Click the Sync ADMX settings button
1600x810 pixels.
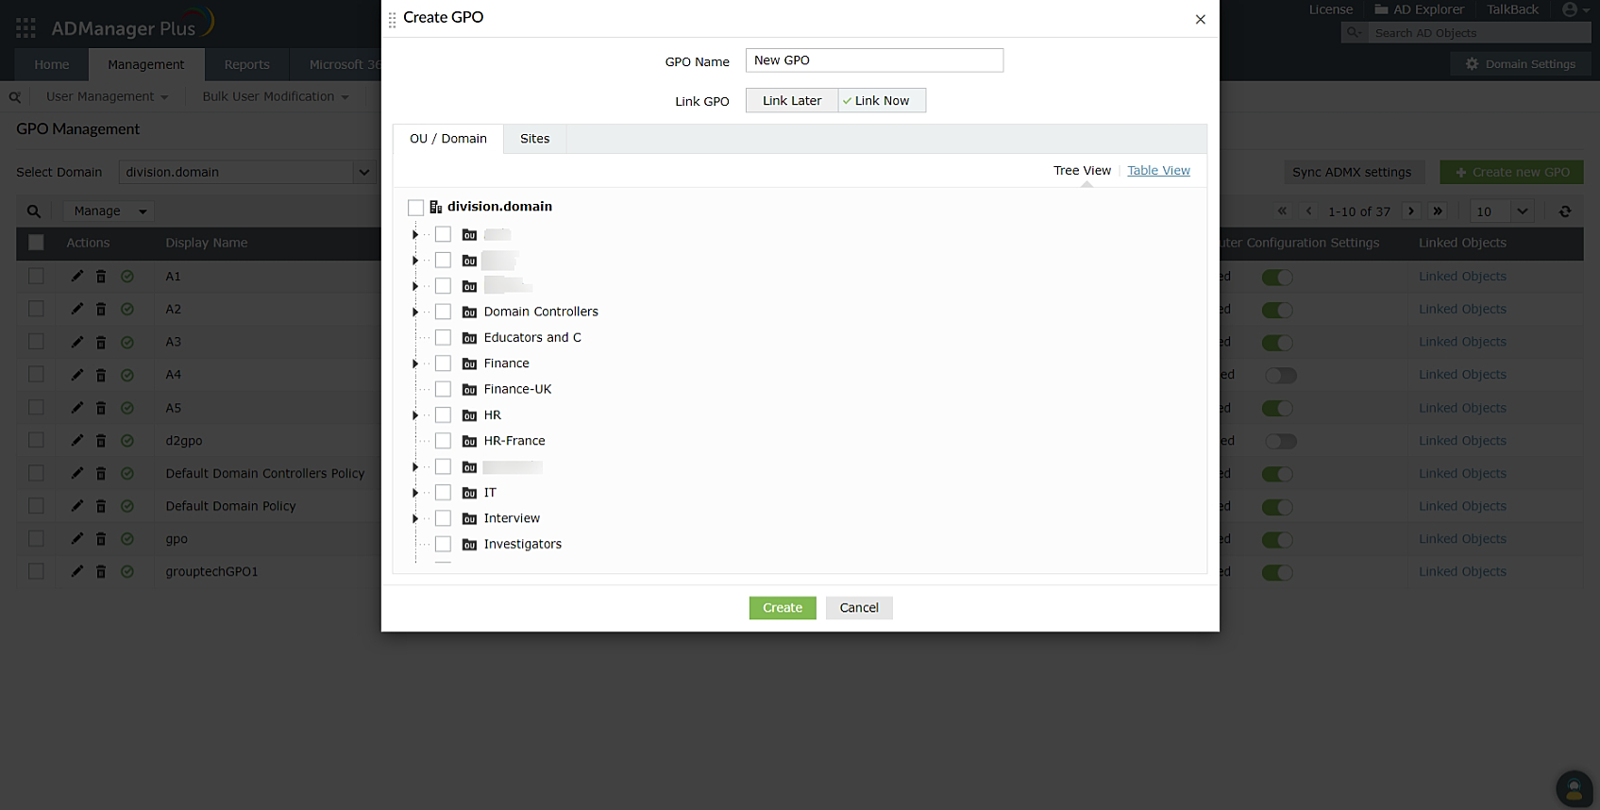1352,172
